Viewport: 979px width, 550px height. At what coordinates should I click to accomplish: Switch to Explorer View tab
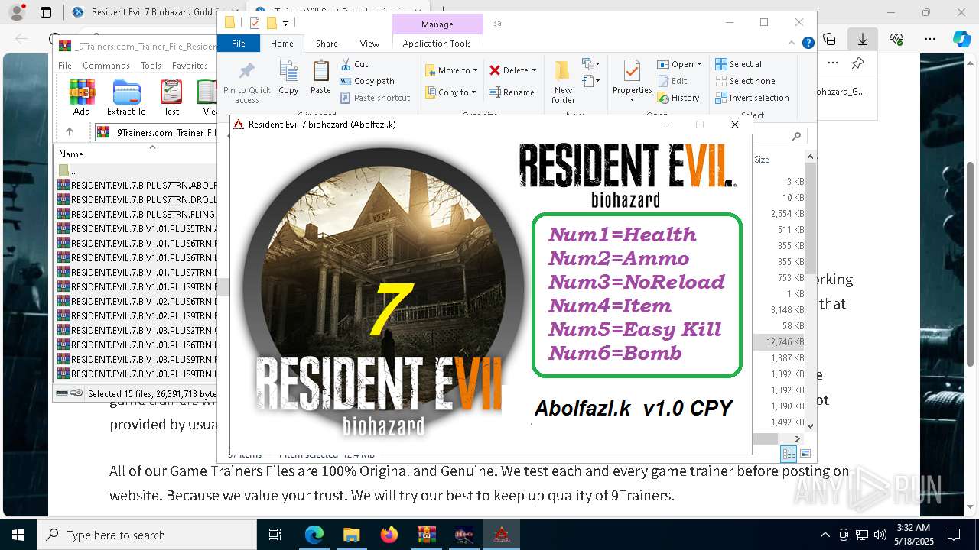point(369,44)
